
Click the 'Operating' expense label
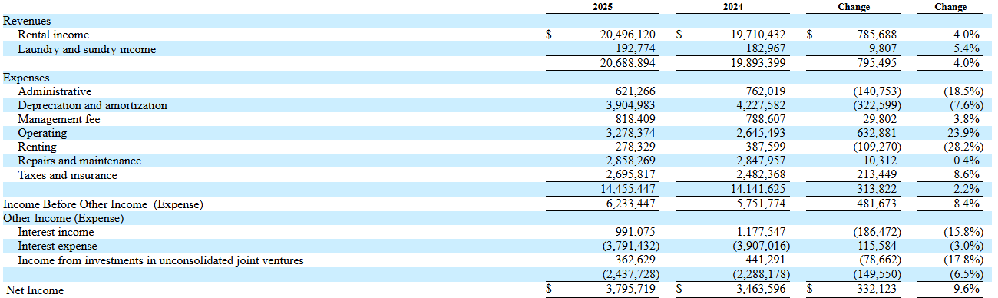coord(43,133)
